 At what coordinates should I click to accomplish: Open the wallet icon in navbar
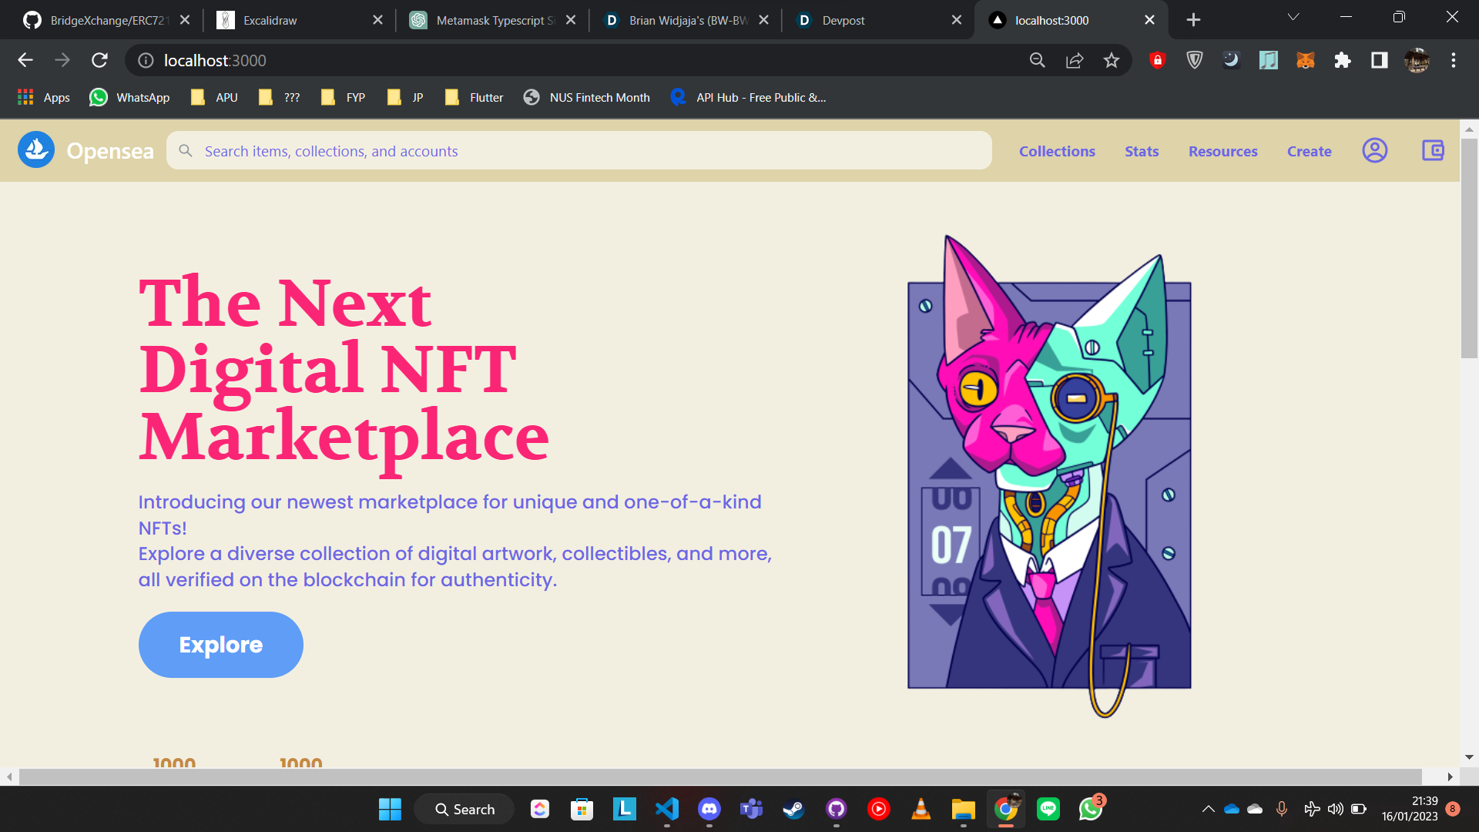pos(1433,150)
